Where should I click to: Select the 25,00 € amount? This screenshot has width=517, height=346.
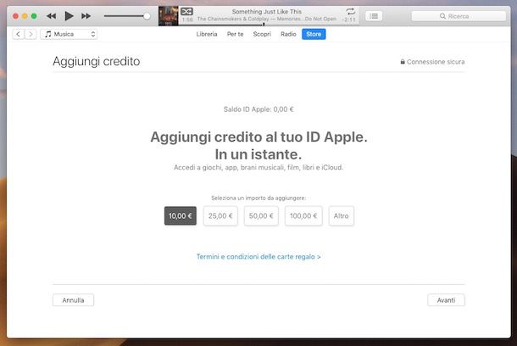[x=220, y=215]
